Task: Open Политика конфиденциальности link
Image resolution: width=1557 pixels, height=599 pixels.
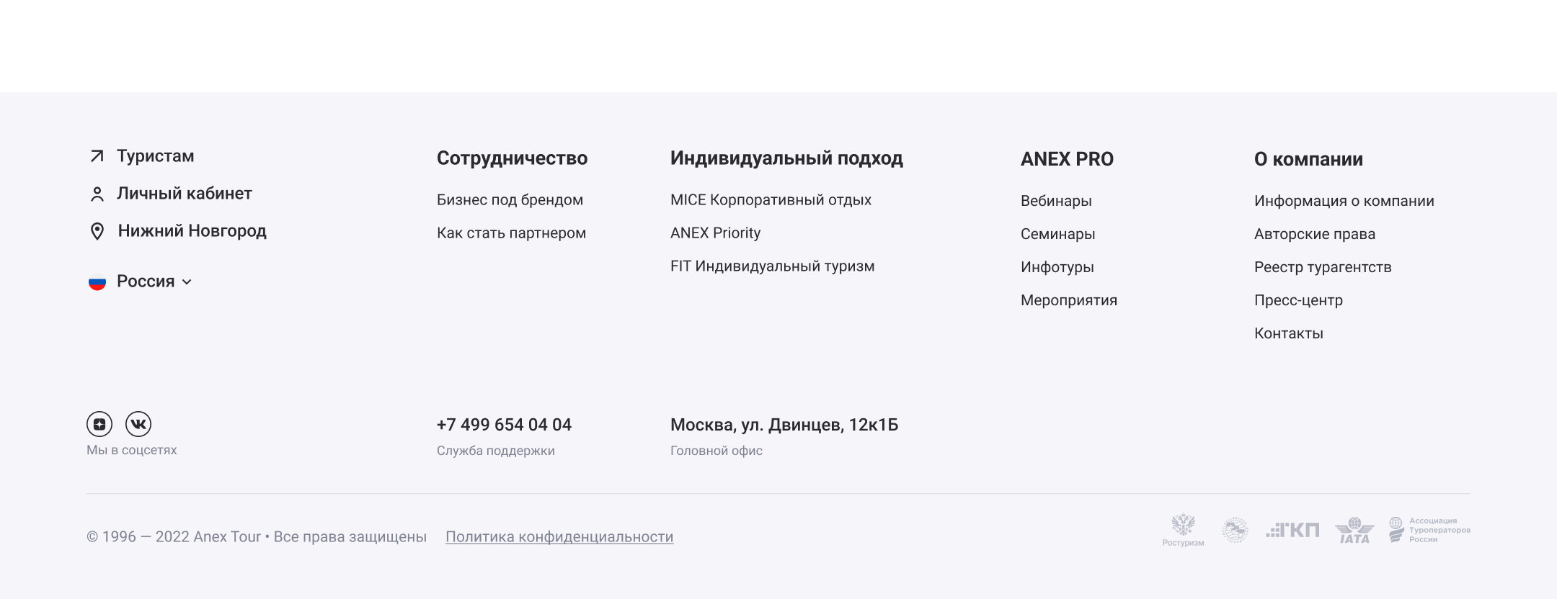Action: tap(559, 537)
